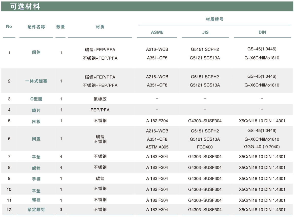Click the ASME column header
The width and height of the screenshot is (294, 217).
(x=157, y=32)
